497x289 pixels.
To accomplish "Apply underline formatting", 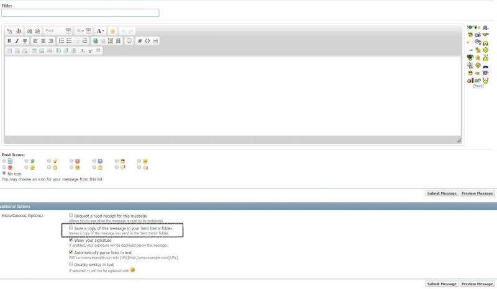I will (25, 41).
